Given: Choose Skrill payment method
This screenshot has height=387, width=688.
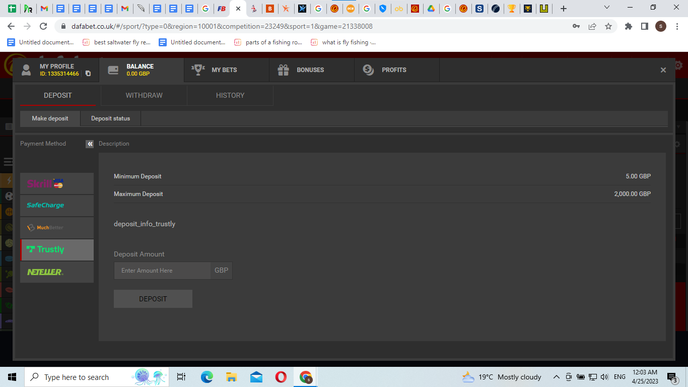Looking at the screenshot, I should (57, 183).
